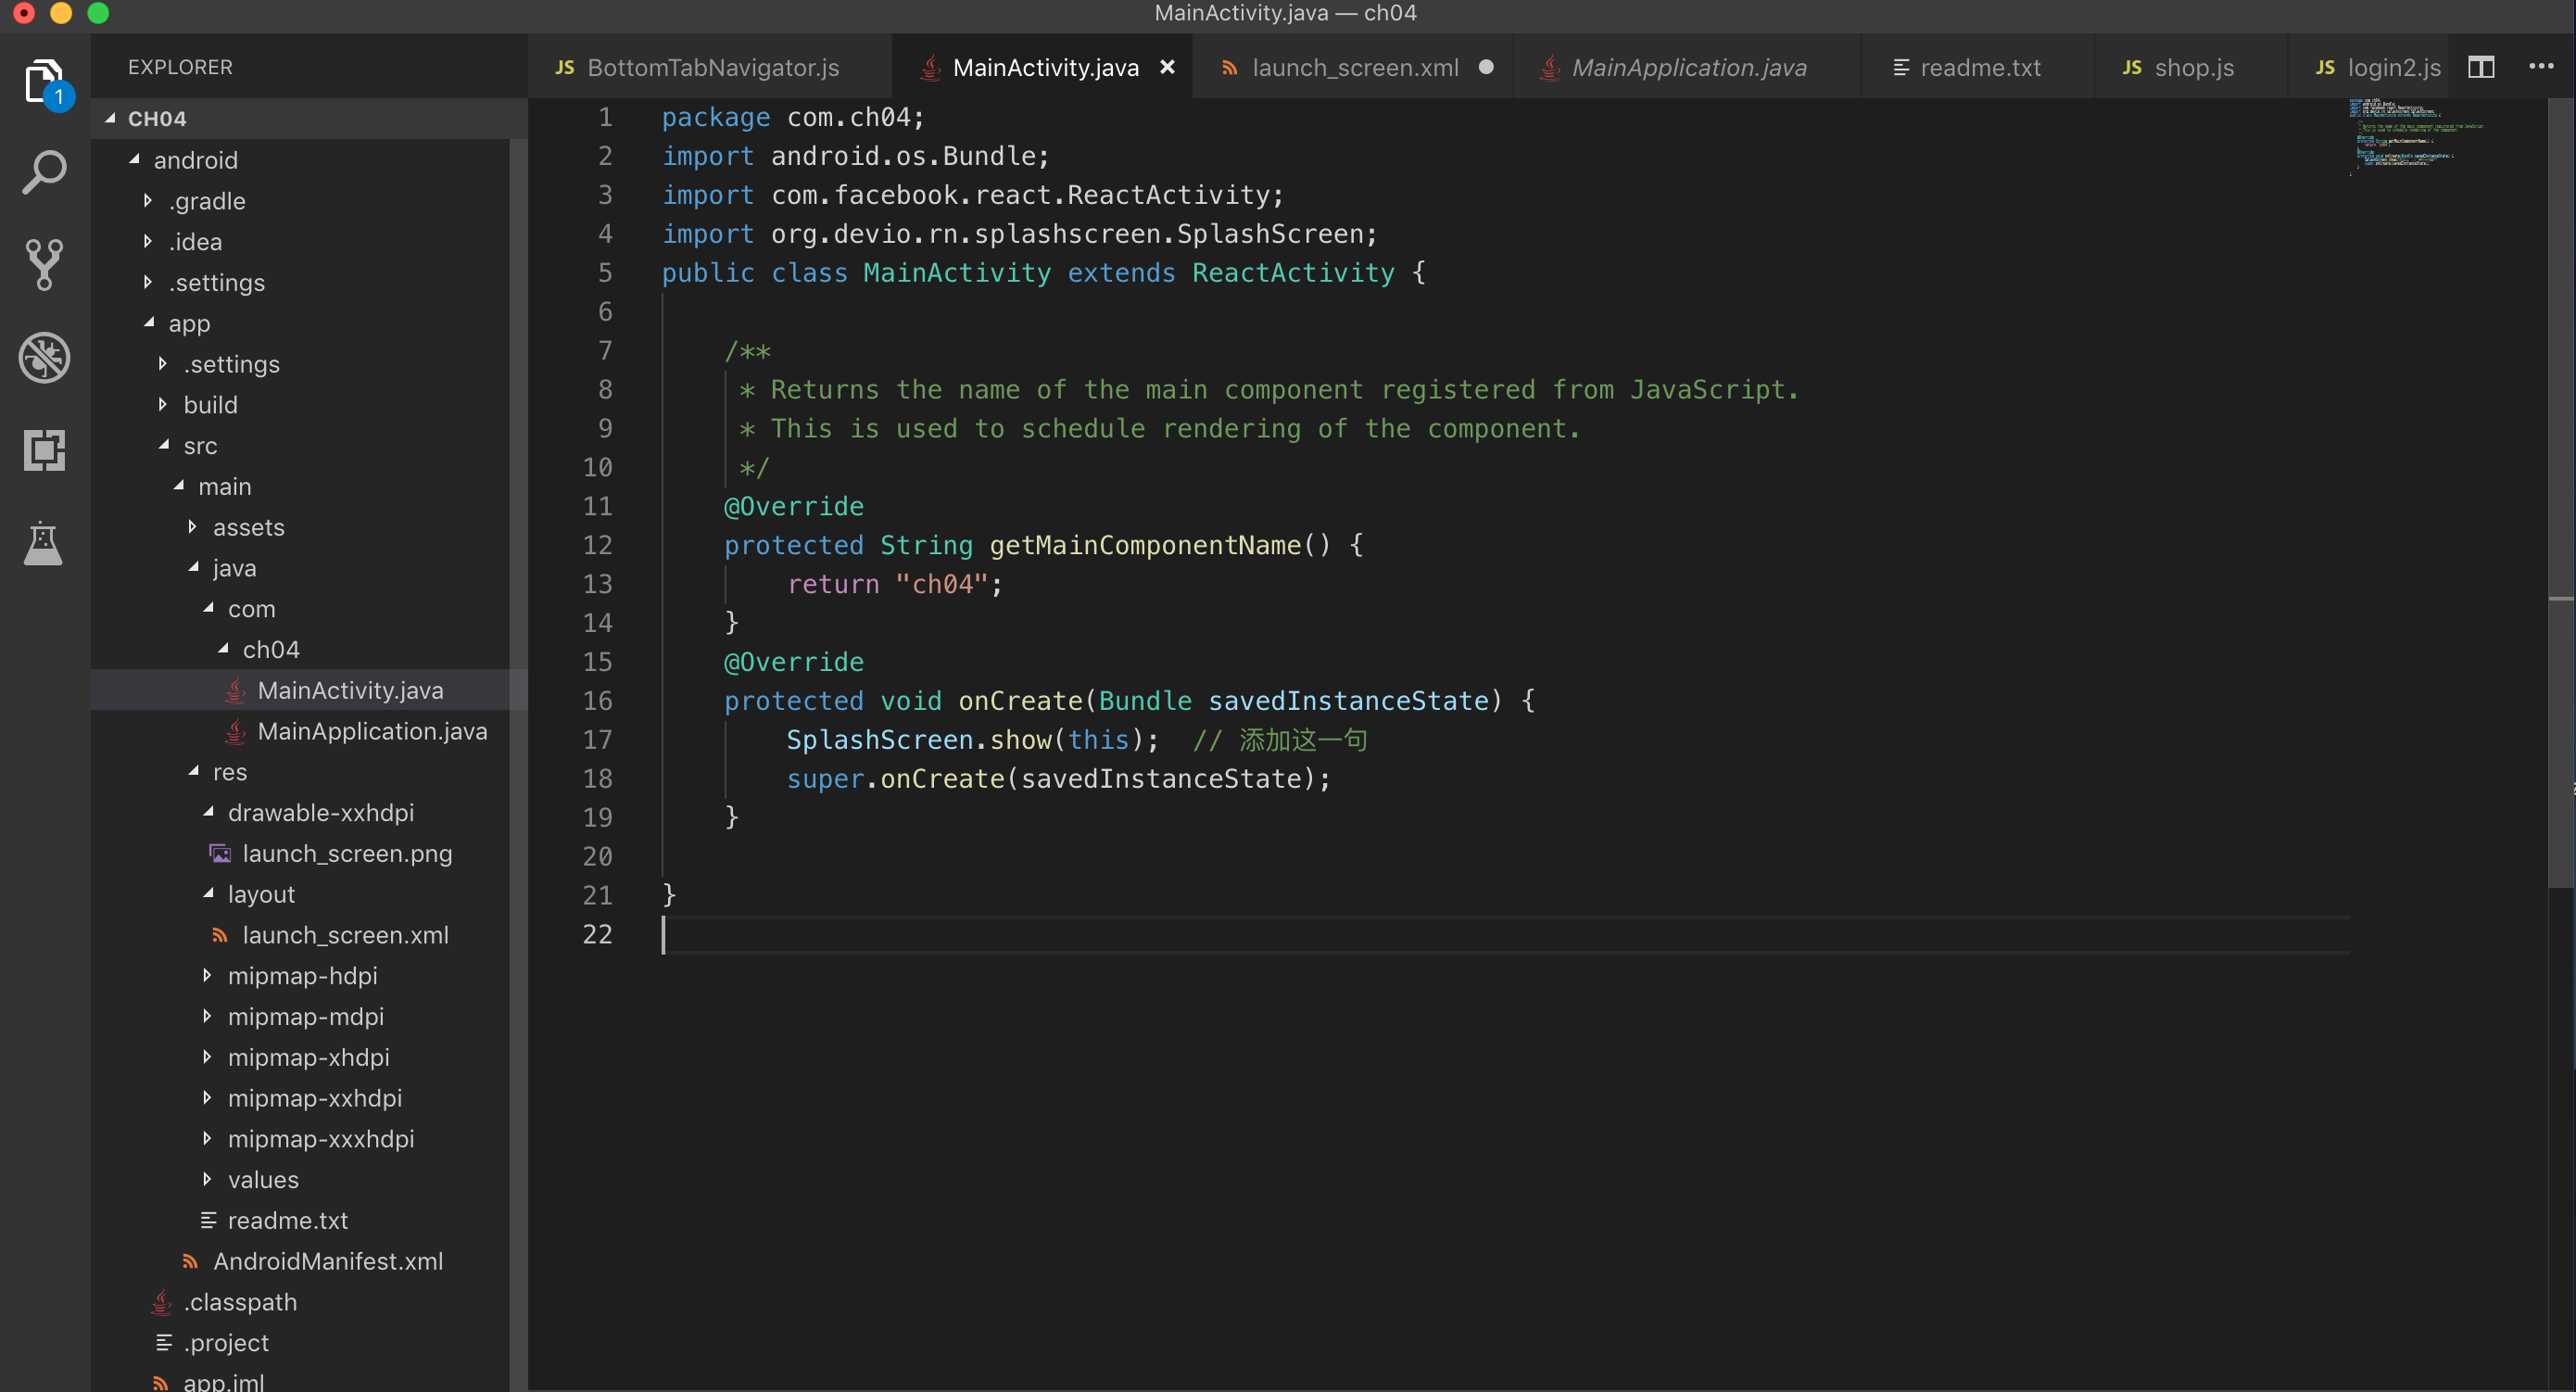This screenshot has width=2576, height=1392.
Task: Click the Split Editor icon
Action: 2481,67
